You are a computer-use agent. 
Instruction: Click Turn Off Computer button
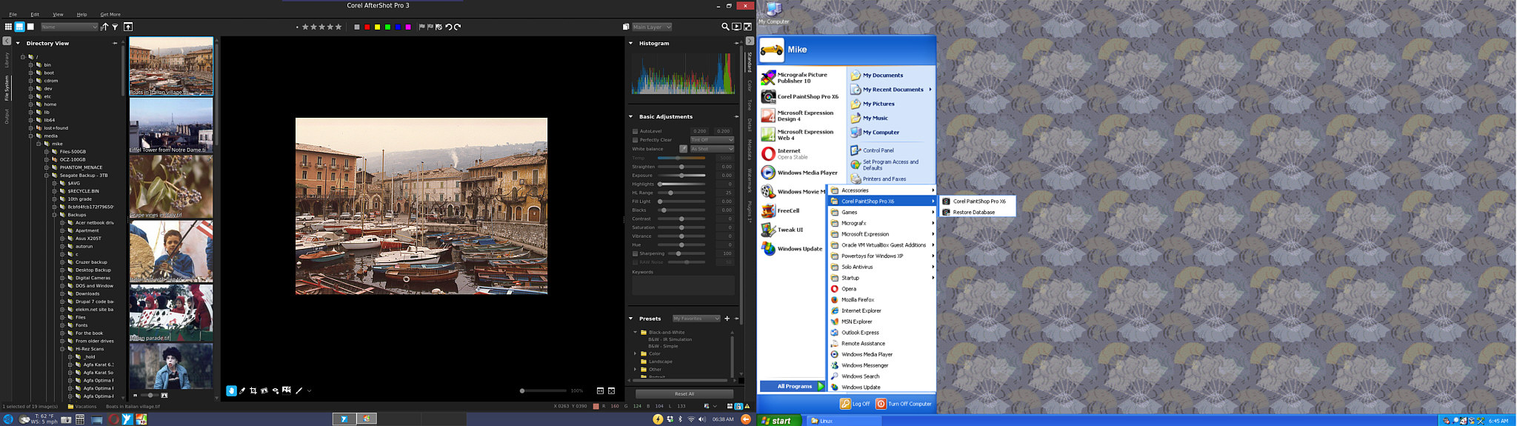(904, 404)
